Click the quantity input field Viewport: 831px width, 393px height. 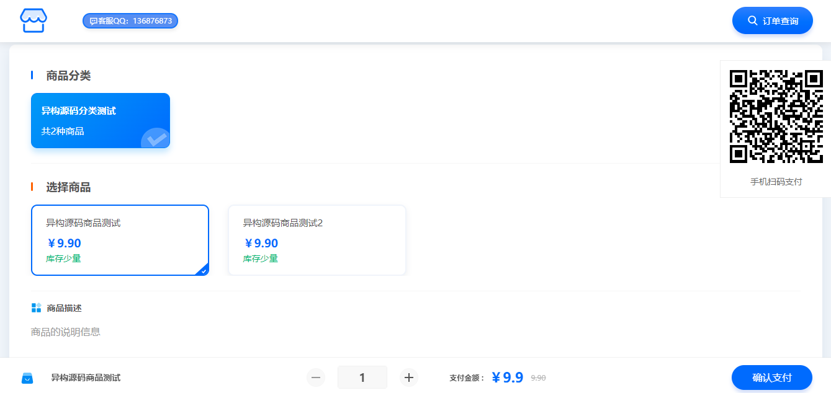click(362, 378)
